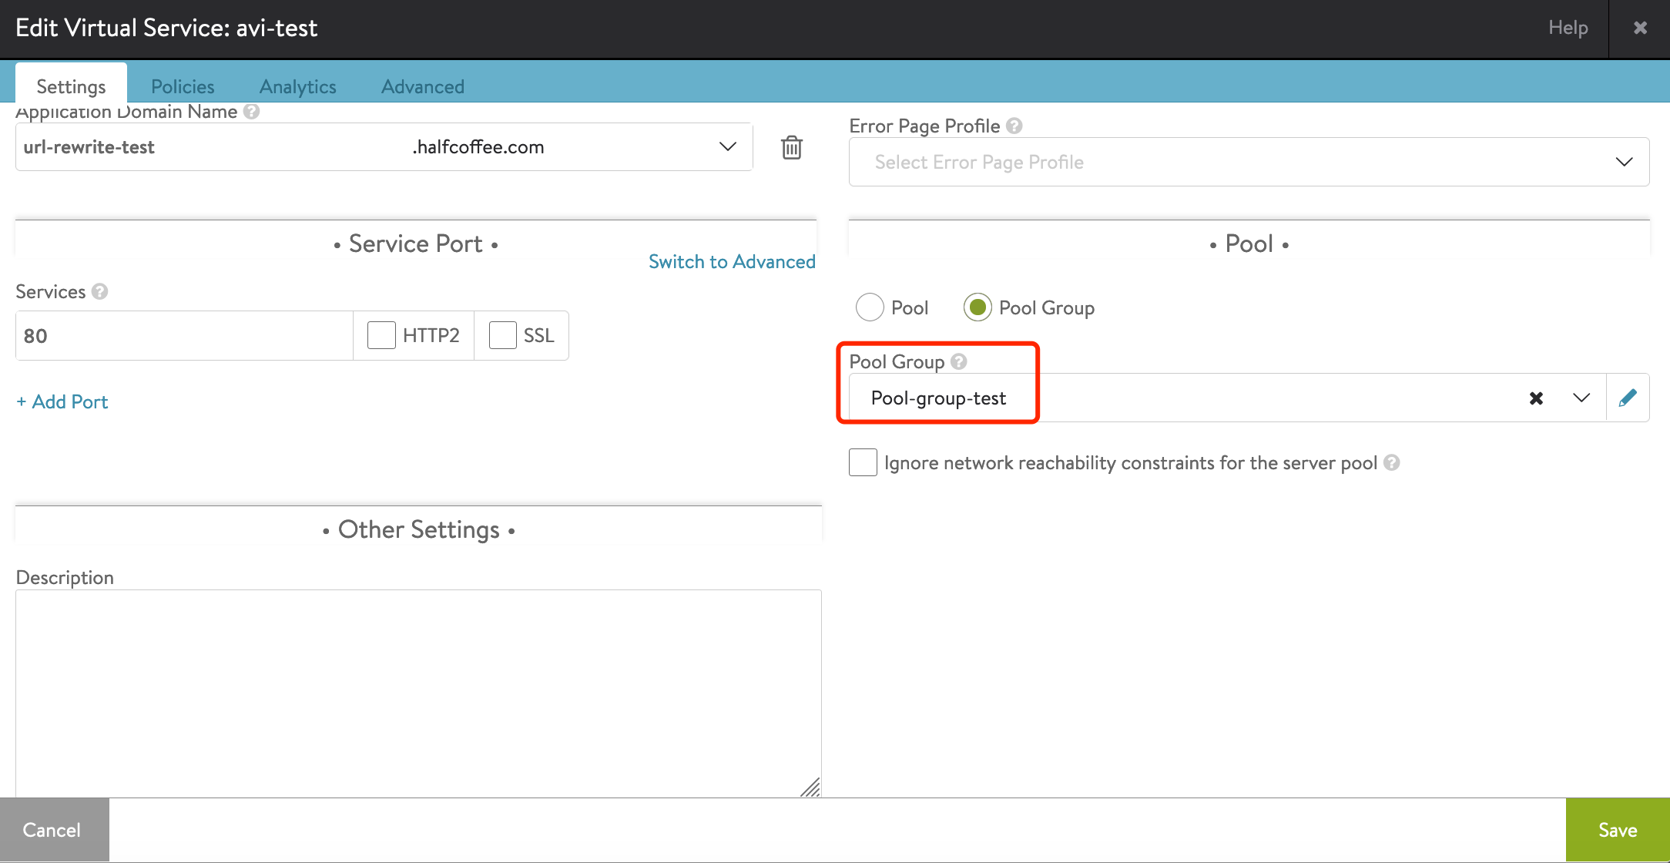1670x863 pixels.
Task: Clear the selected pool group with the X icon
Action: point(1536,398)
